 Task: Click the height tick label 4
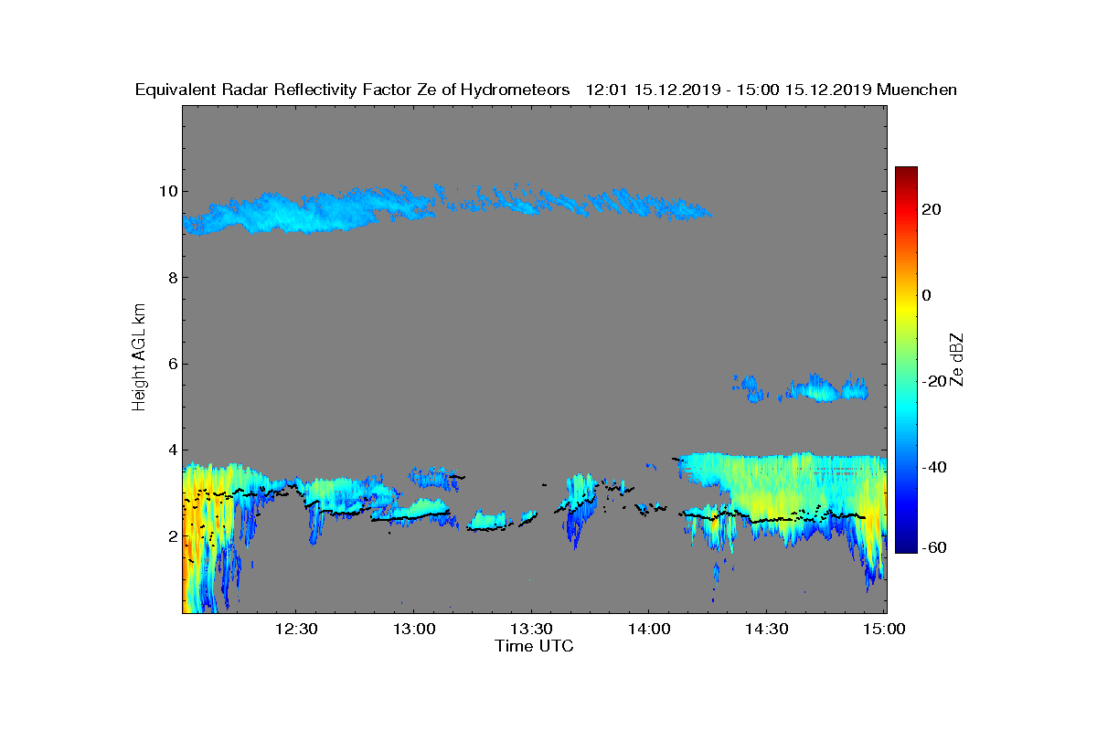click(x=171, y=450)
